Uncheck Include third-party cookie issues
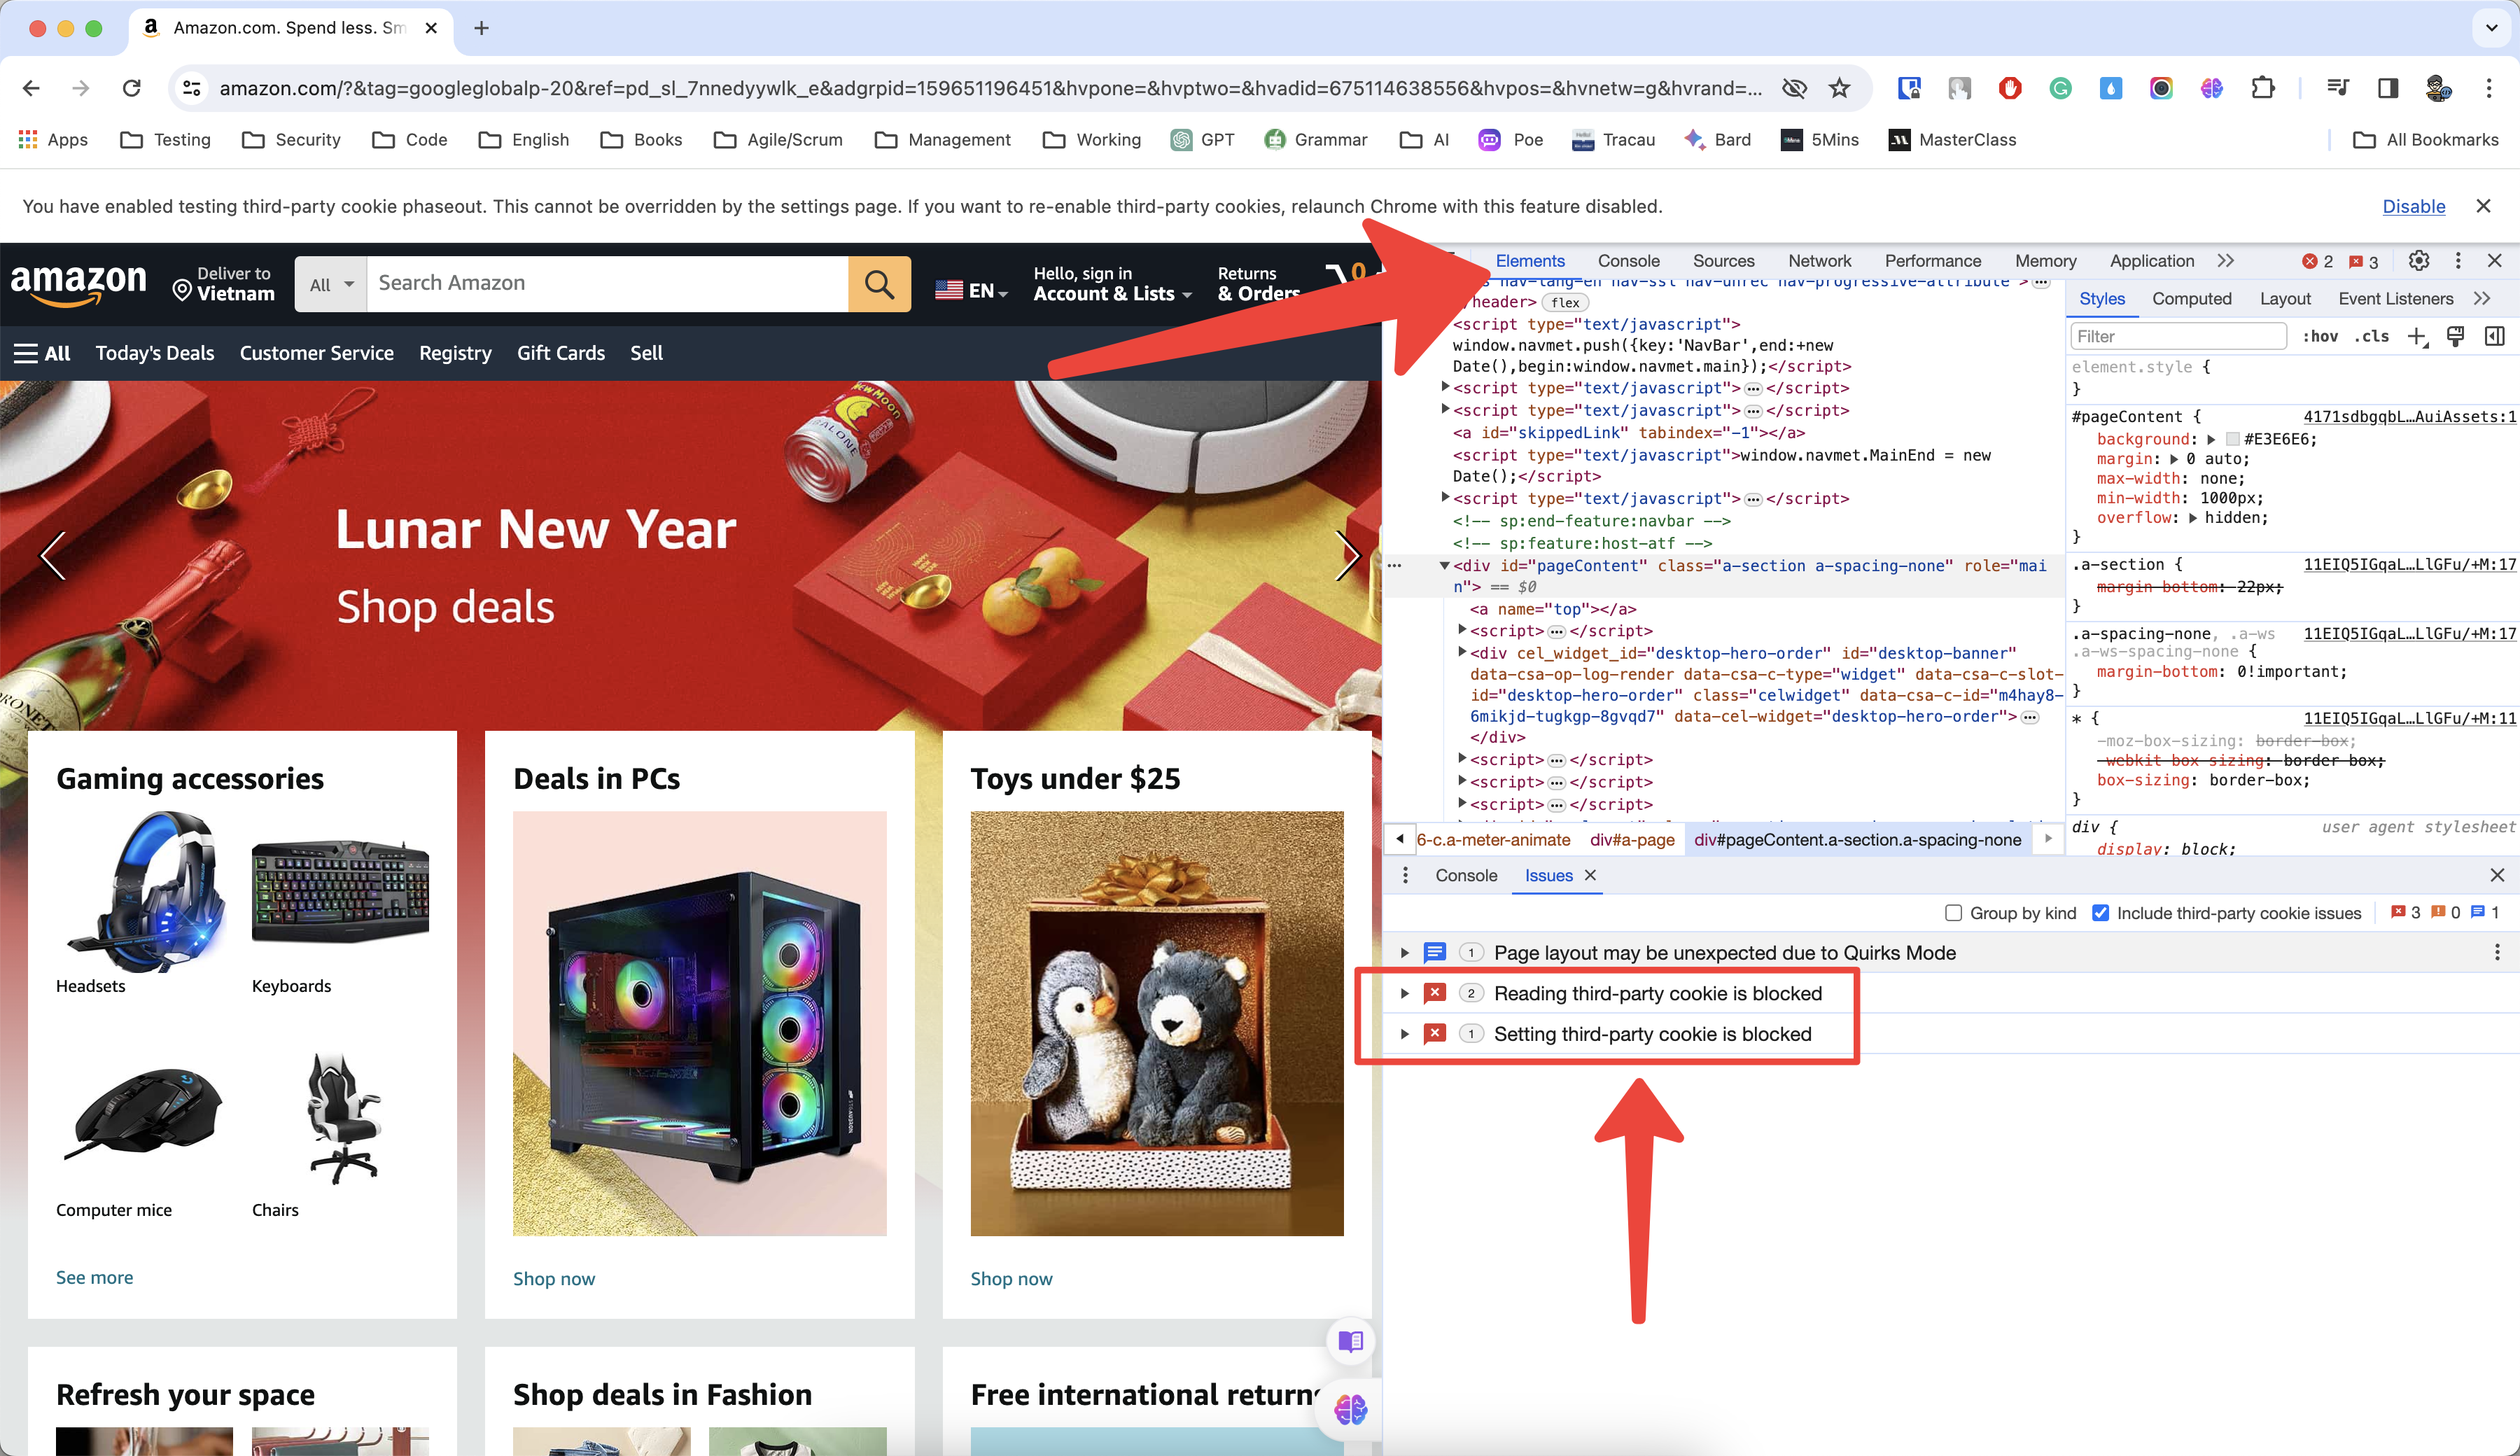This screenshot has width=2520, height=1456. pyautogui.click(x=2100, y=913)
